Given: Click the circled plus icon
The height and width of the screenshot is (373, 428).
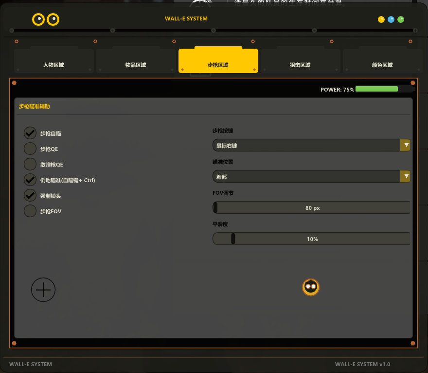Looking at the screenshot, I should click(x=43, y=290).
